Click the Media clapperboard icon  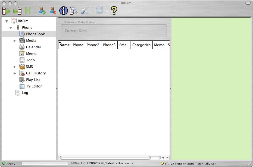[x=22, y=40]
